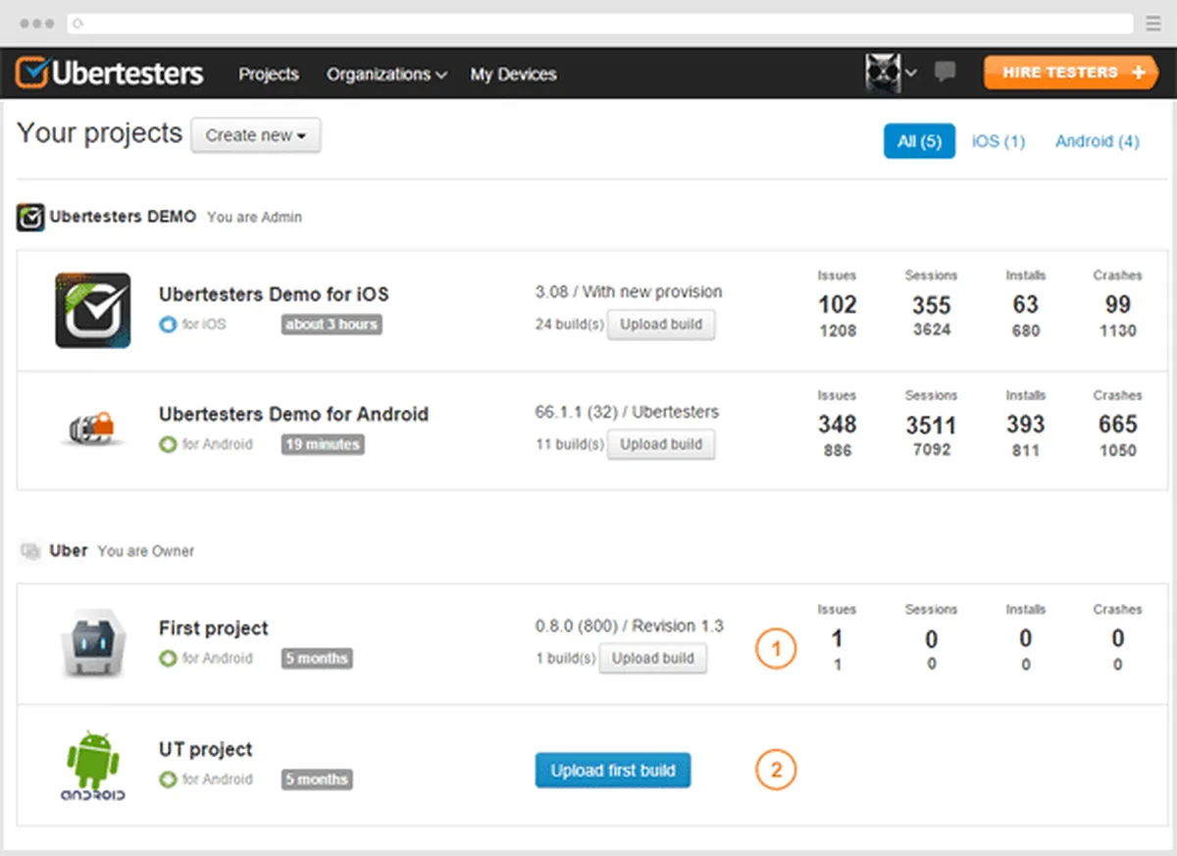Viewport: 1177px width, 856px height.
Task: Click iOS demo Installs count 63
Action: click(1025, 305)
